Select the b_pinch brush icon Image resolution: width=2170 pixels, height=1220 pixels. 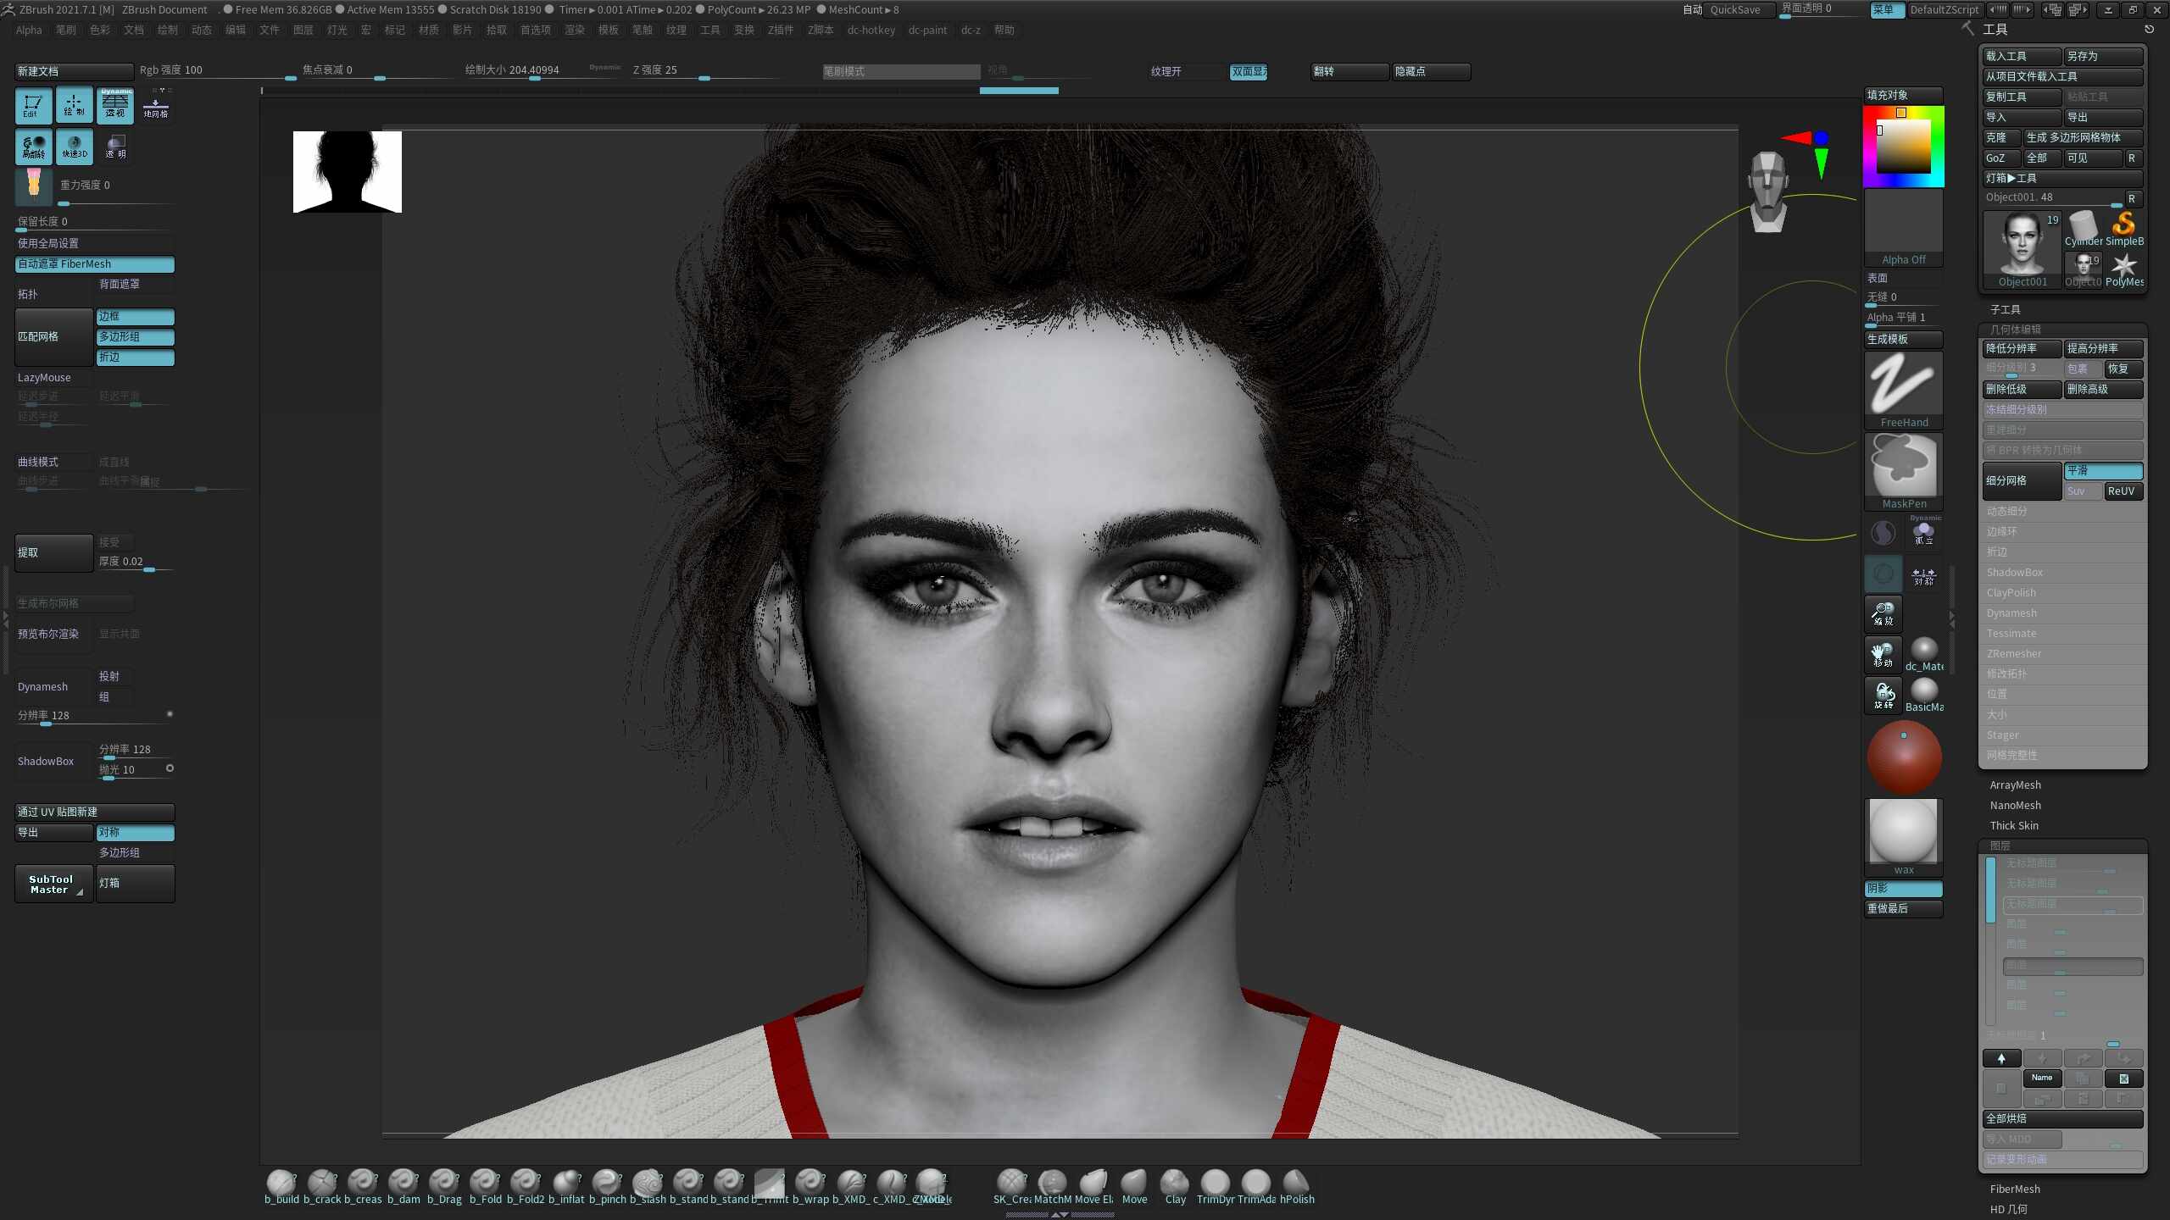[x=607, y=1186]
